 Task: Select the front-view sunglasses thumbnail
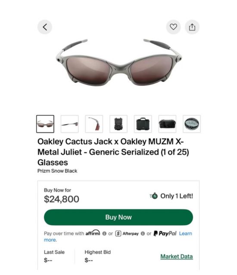click(x=45, y=124)
